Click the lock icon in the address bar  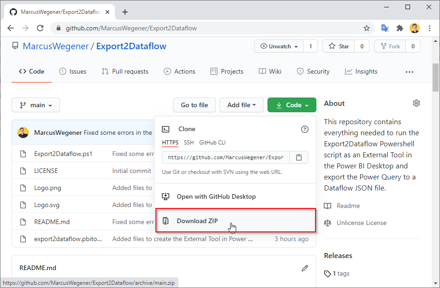(59, 28)
